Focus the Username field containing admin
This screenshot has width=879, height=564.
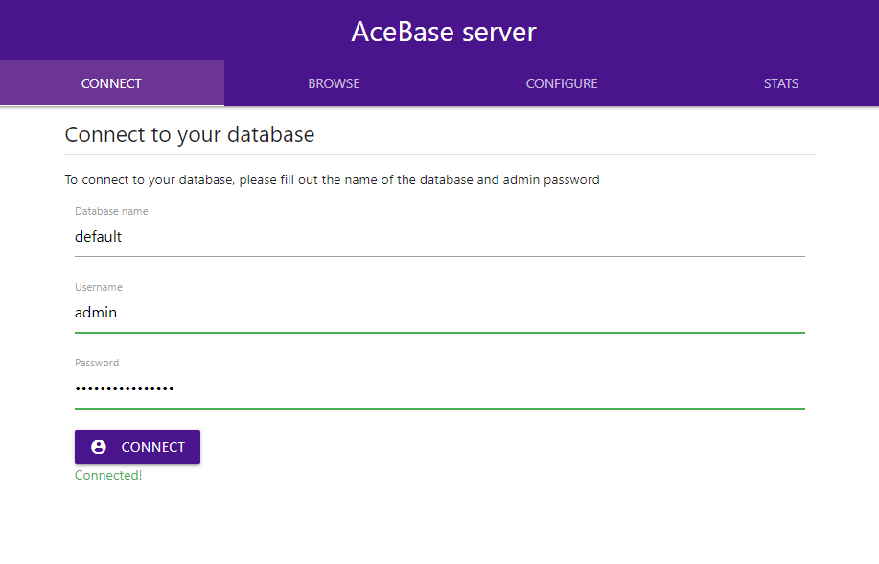pyautogui.click(x=439, y=313)
